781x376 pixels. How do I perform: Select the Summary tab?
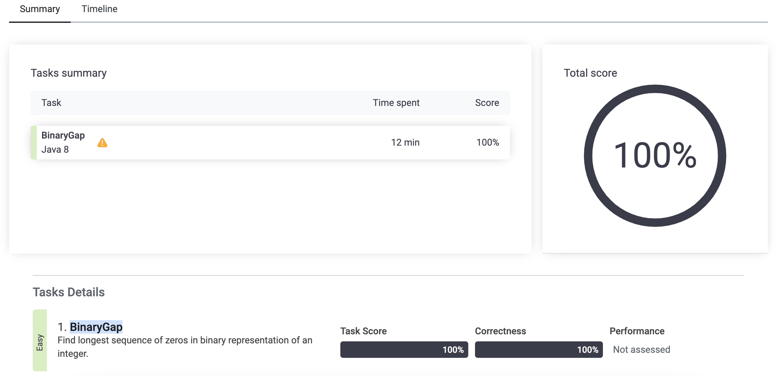coord(40,9)
